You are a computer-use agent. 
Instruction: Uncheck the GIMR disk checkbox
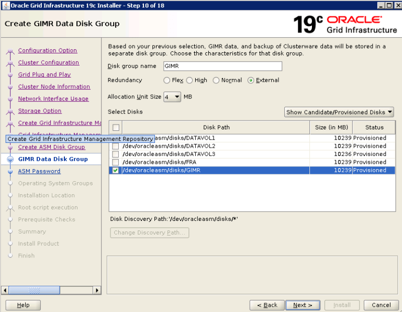(115, 170)
